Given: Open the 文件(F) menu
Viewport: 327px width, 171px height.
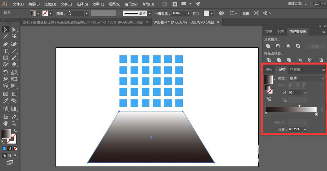Looking at the screenshot, I should pyautogui.click(x=18, y=4).
